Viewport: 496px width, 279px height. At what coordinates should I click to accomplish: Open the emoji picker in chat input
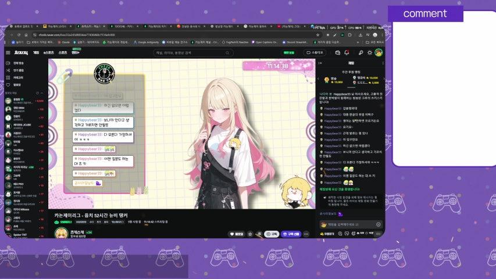(379, 224)
